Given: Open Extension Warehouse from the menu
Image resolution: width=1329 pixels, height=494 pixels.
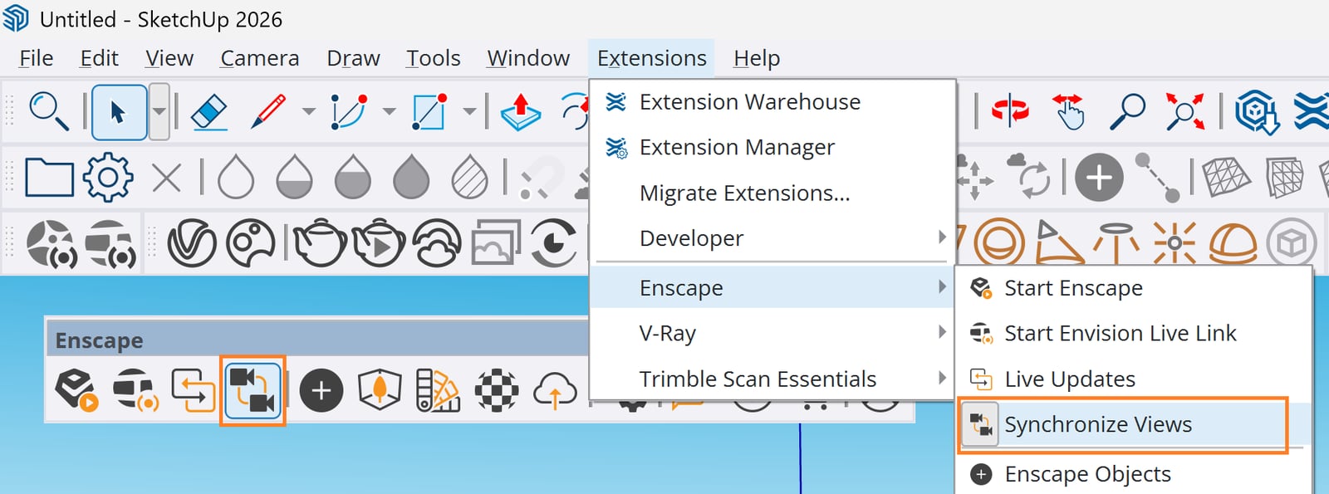Looking at the screenshot, I should click(772, 102).
